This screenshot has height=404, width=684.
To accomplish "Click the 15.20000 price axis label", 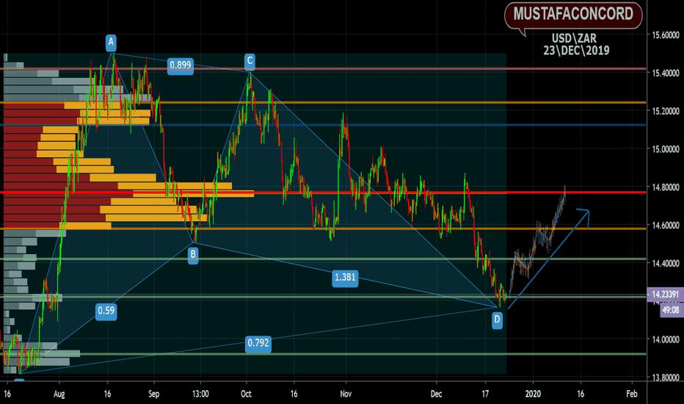I will coord(665,111).
